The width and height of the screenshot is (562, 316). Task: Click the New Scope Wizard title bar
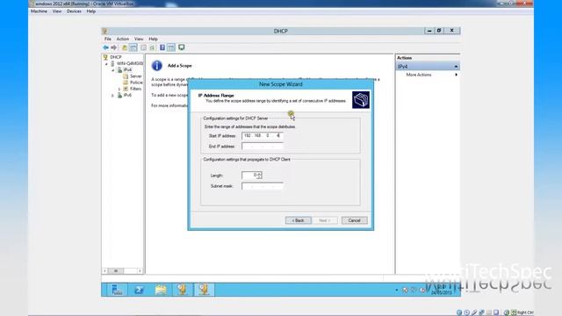281,84
